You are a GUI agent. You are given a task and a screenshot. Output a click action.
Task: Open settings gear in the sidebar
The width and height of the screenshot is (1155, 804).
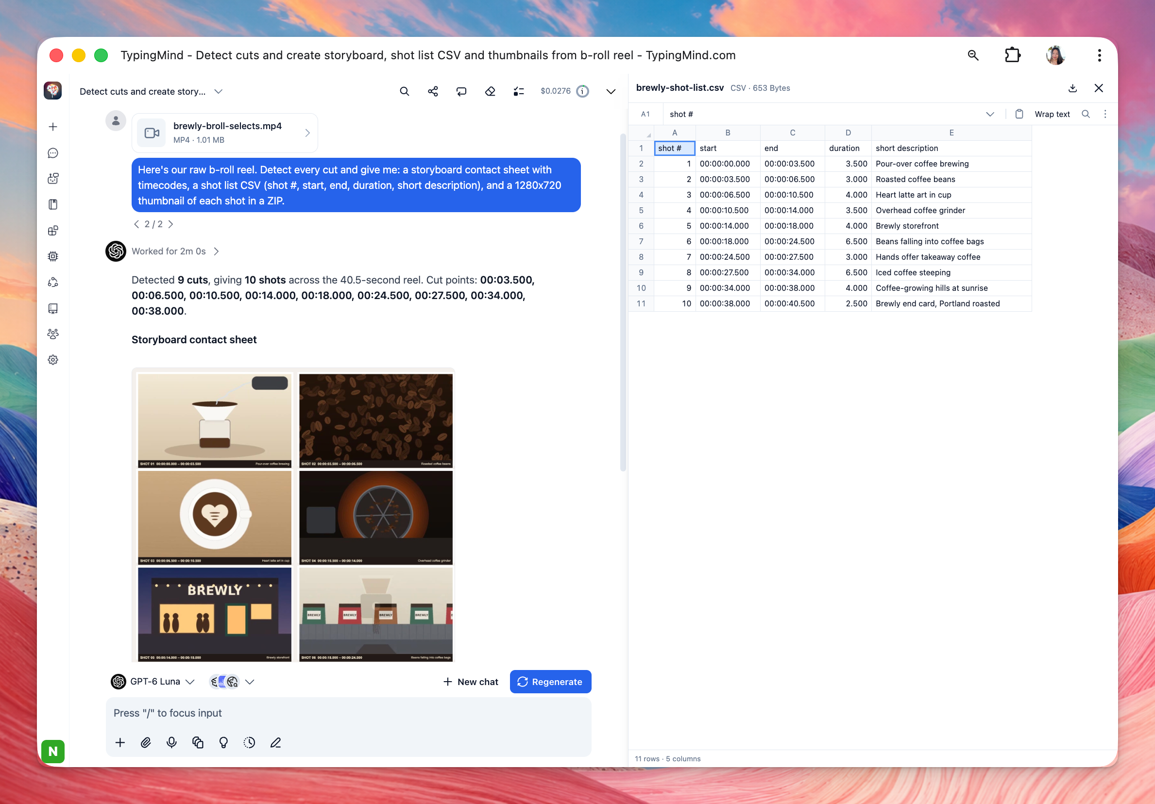(x=53, y=359)
